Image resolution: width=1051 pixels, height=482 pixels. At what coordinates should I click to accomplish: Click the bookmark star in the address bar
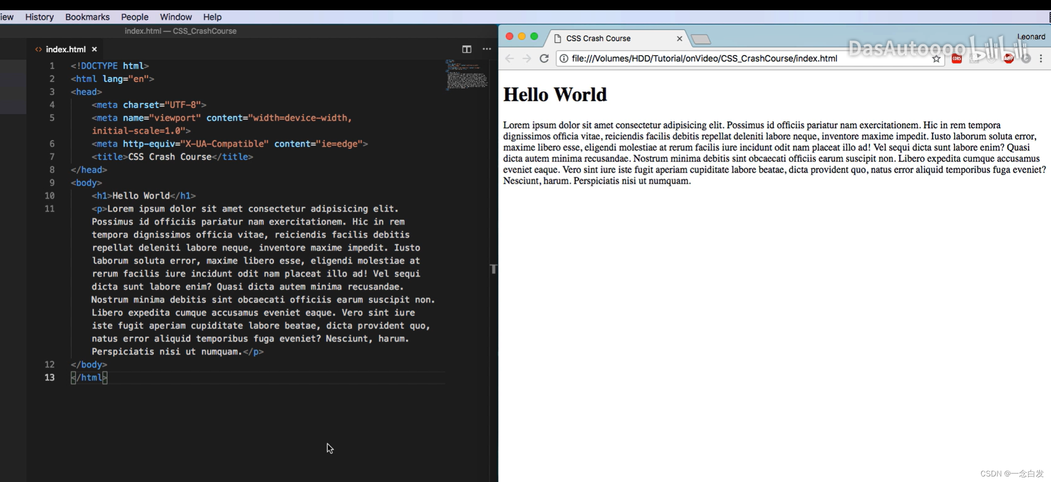point(936,59)
